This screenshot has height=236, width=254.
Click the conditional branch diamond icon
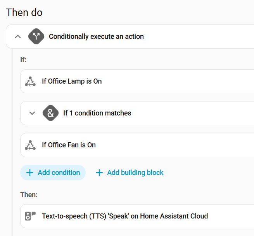coord(36,37)
